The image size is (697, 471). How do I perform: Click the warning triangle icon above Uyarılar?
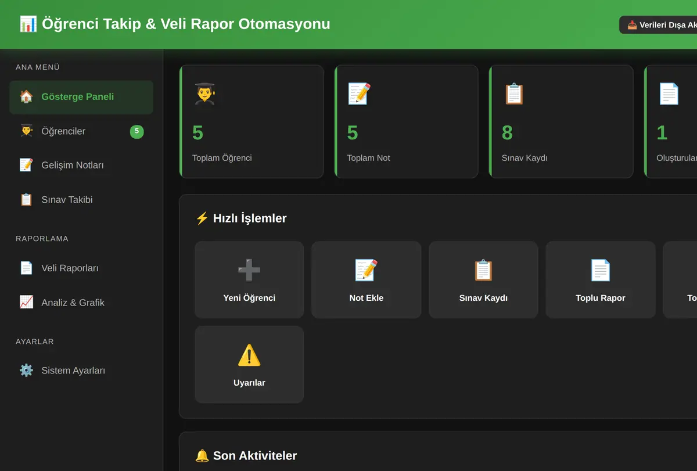point(249,355)
